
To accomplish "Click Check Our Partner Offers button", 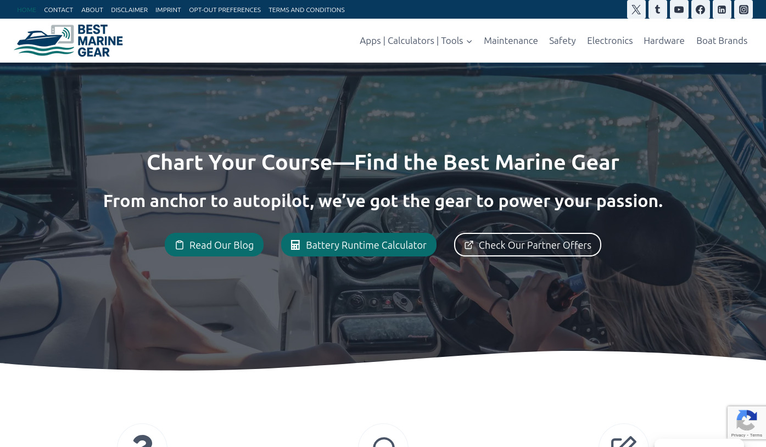I will 528,245.
